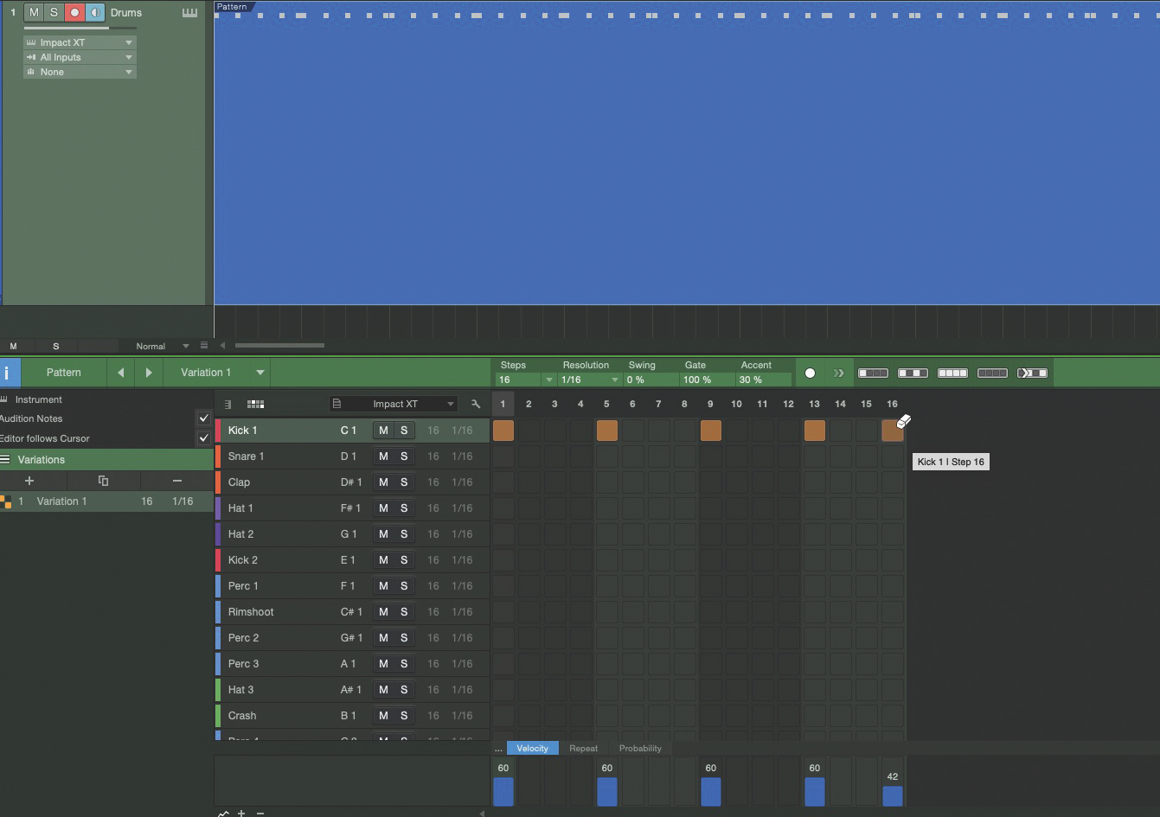Screen dimensions: 1160x817
Task: Switch to the Velocity tab
Action: point(533,749)
